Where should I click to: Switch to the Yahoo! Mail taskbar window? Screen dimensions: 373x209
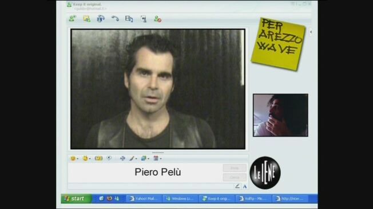coord(144,199)
